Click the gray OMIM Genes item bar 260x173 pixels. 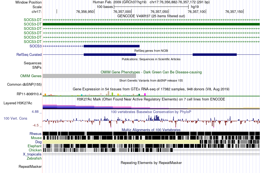click(x=89, y=76)
